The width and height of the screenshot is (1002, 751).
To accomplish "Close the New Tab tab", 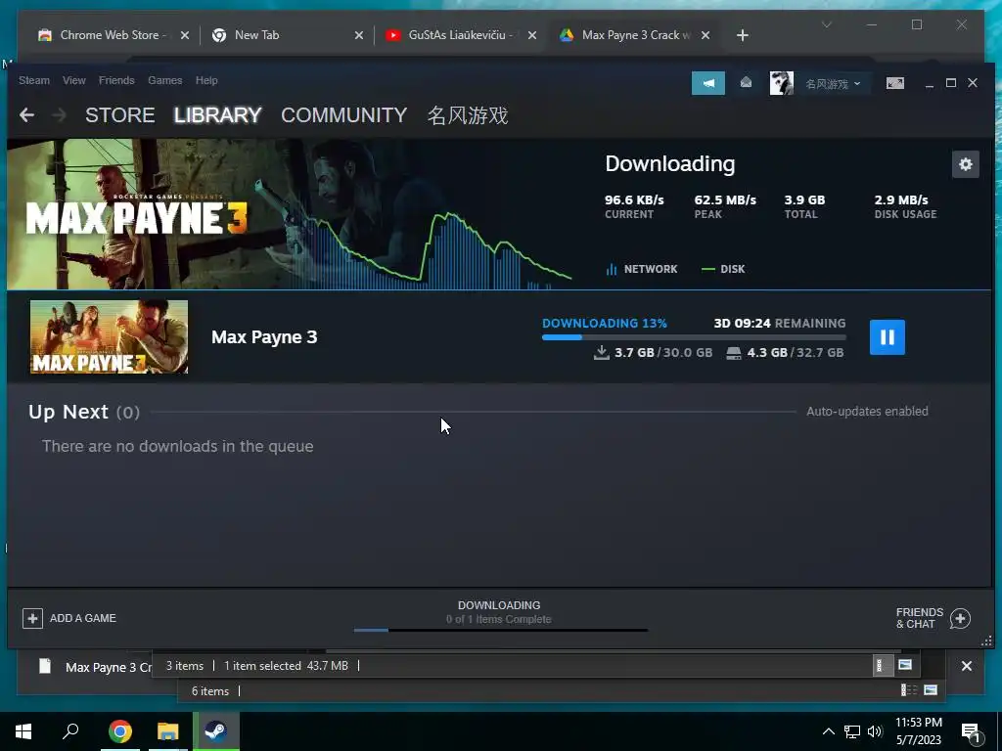I will pos(358,36).
